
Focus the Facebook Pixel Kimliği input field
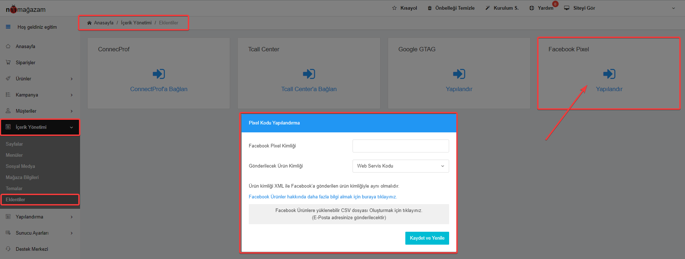click(401, 146)
